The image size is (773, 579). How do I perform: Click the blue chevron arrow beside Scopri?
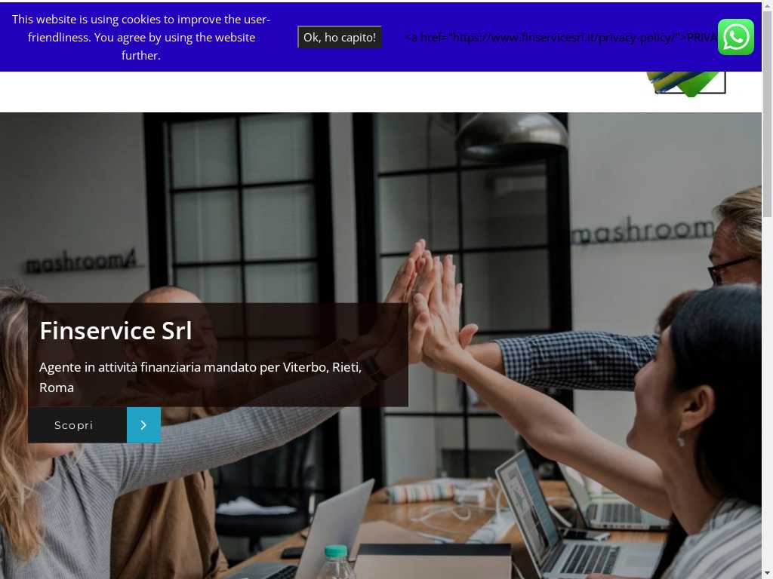[143, 425]
